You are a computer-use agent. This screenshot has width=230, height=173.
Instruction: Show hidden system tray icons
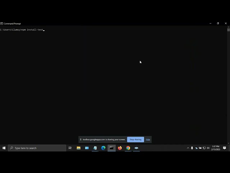click(188, 148)
